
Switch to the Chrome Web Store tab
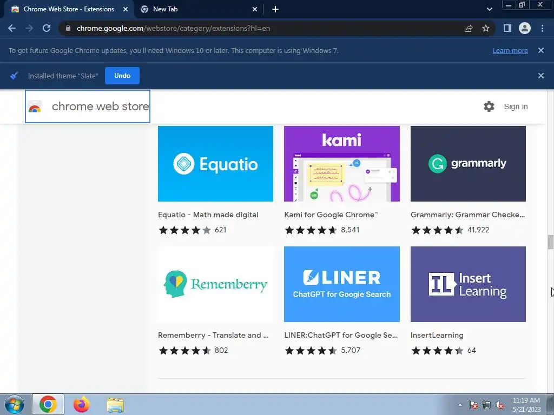69,9
